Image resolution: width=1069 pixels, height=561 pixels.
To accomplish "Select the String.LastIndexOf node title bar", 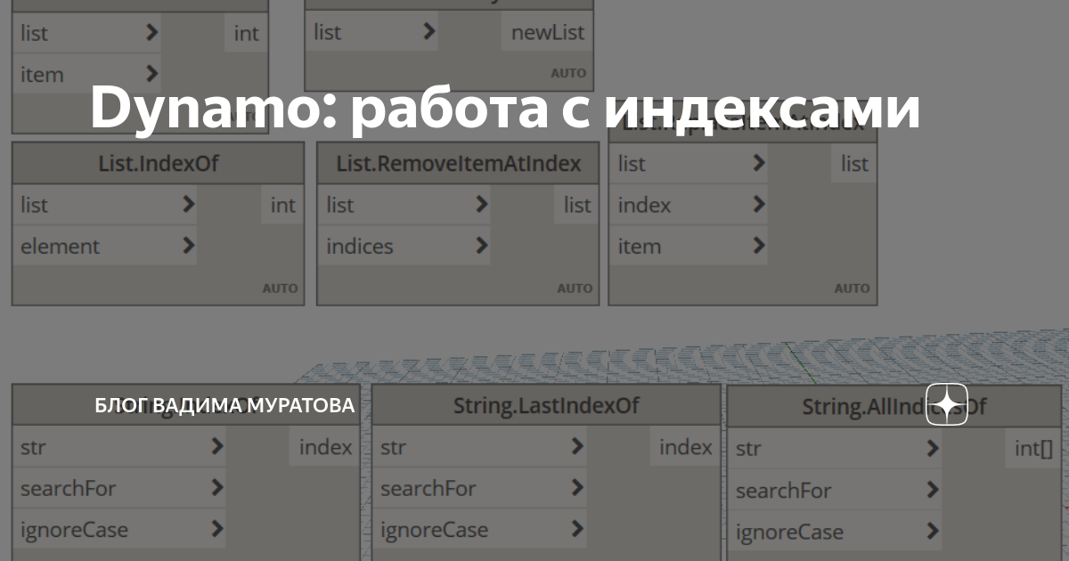I will pyautogui.click(x=545, y=405).
